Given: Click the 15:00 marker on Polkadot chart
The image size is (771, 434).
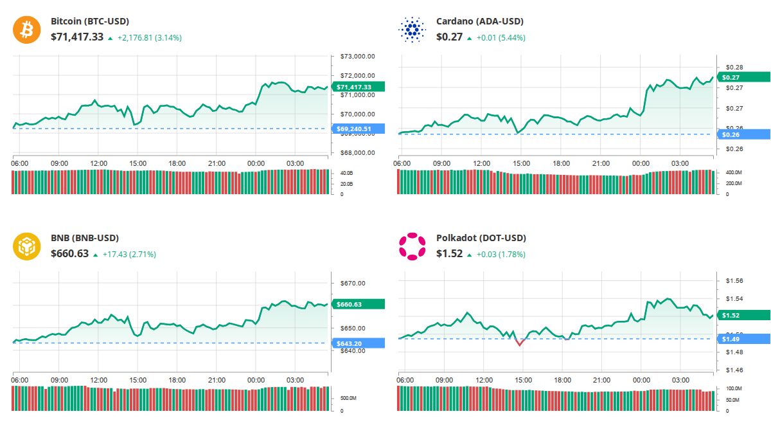Looking at the screenshot, I should (523, 380).
